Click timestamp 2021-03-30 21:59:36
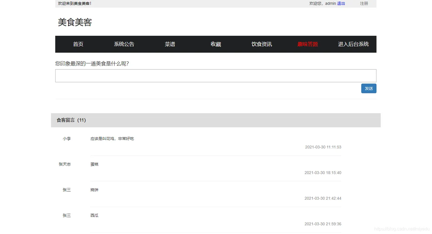The image size is (432, 234). (x=323, y=224)
